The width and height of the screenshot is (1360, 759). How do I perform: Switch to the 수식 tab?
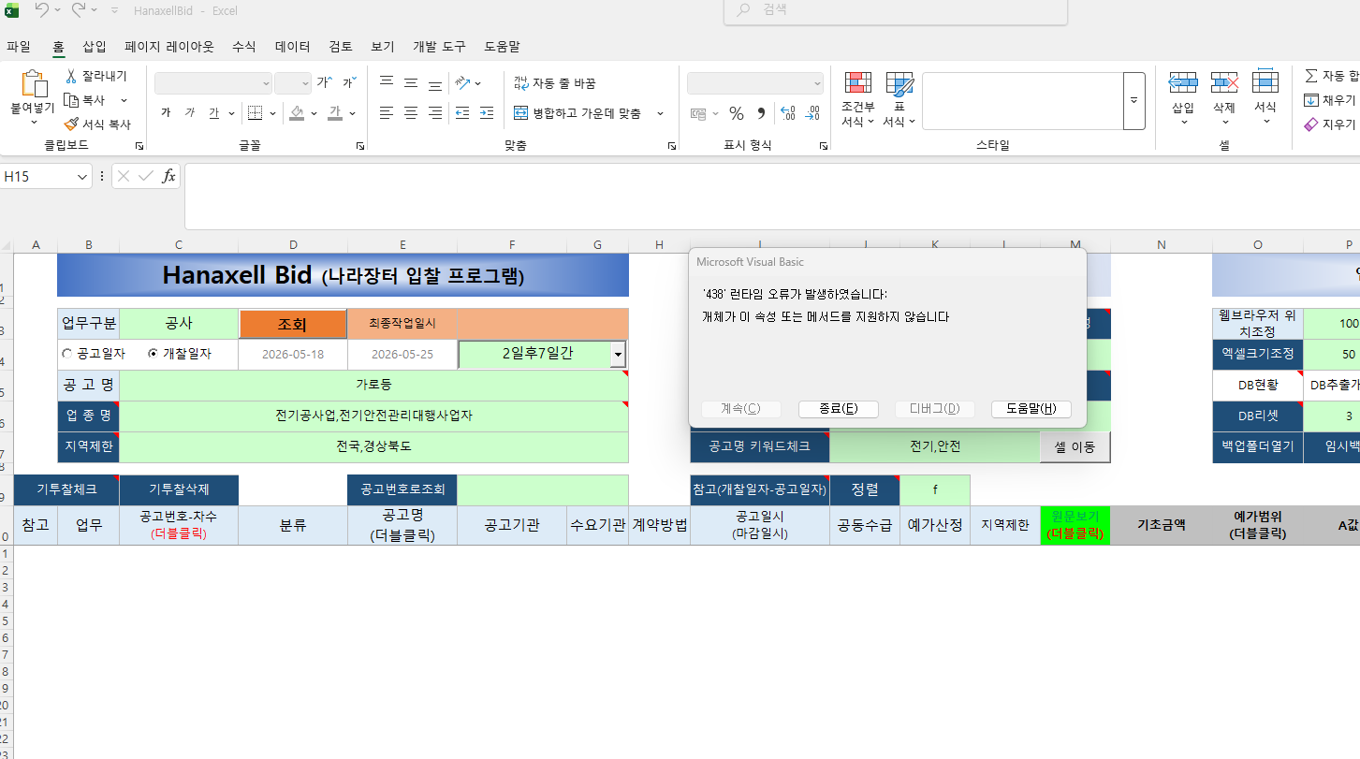pyautogui.click(x=243, y=46)
